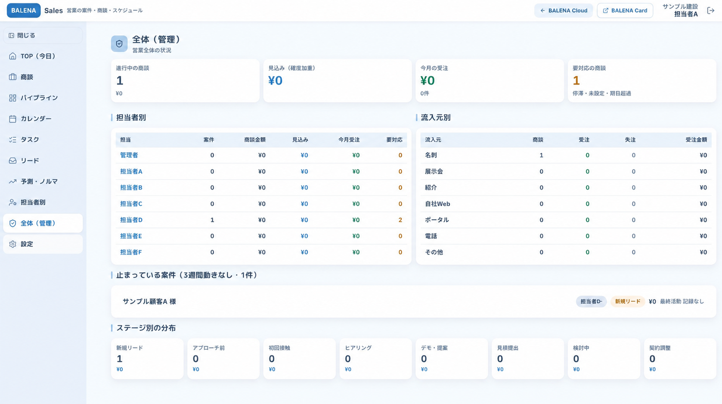Viewport: 722px width, 404px height.
Task: Click the shield icon in the page heading
Action: pos(119,44)
